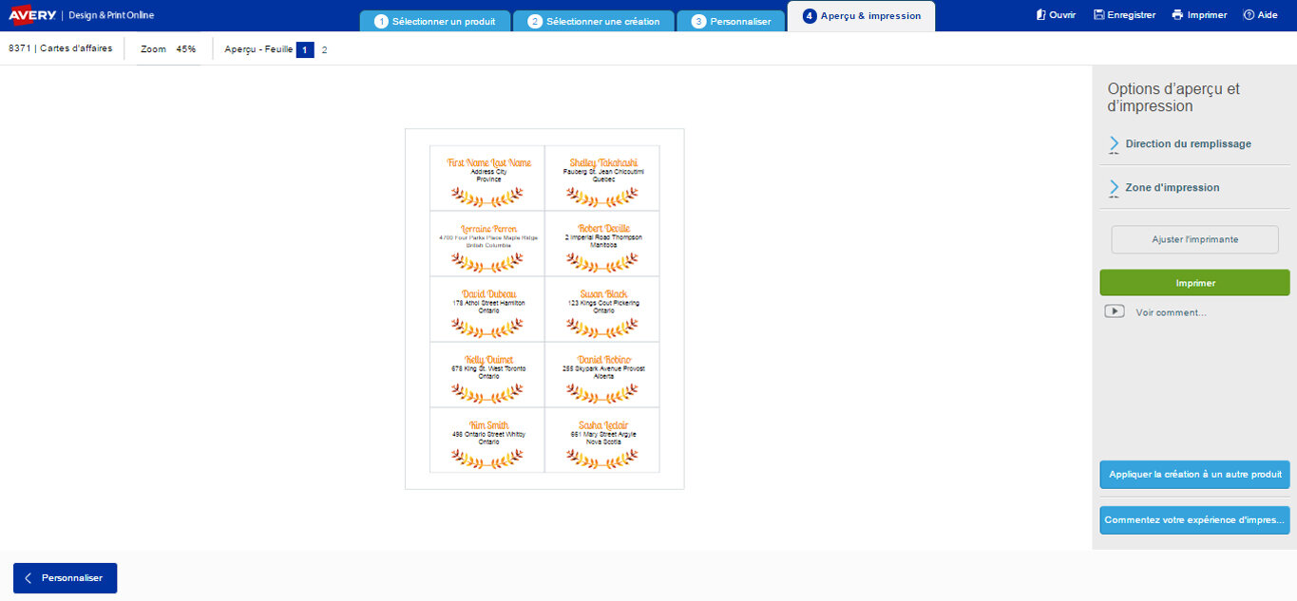This screenshot has width=1297, height=601.
Task: Click the Avery logo
Action: coord(33,14)
